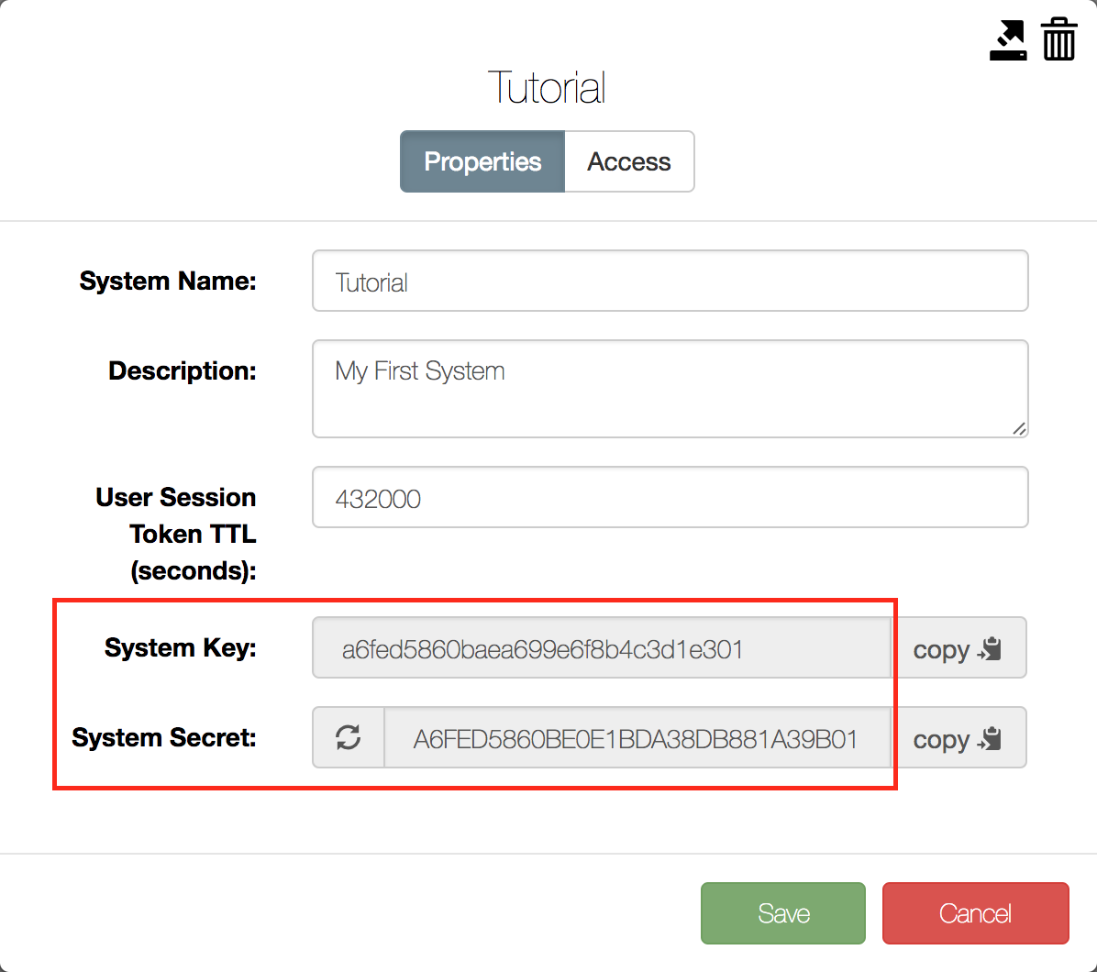
Task: Click the System Secret label
Action: coord(164,738)
